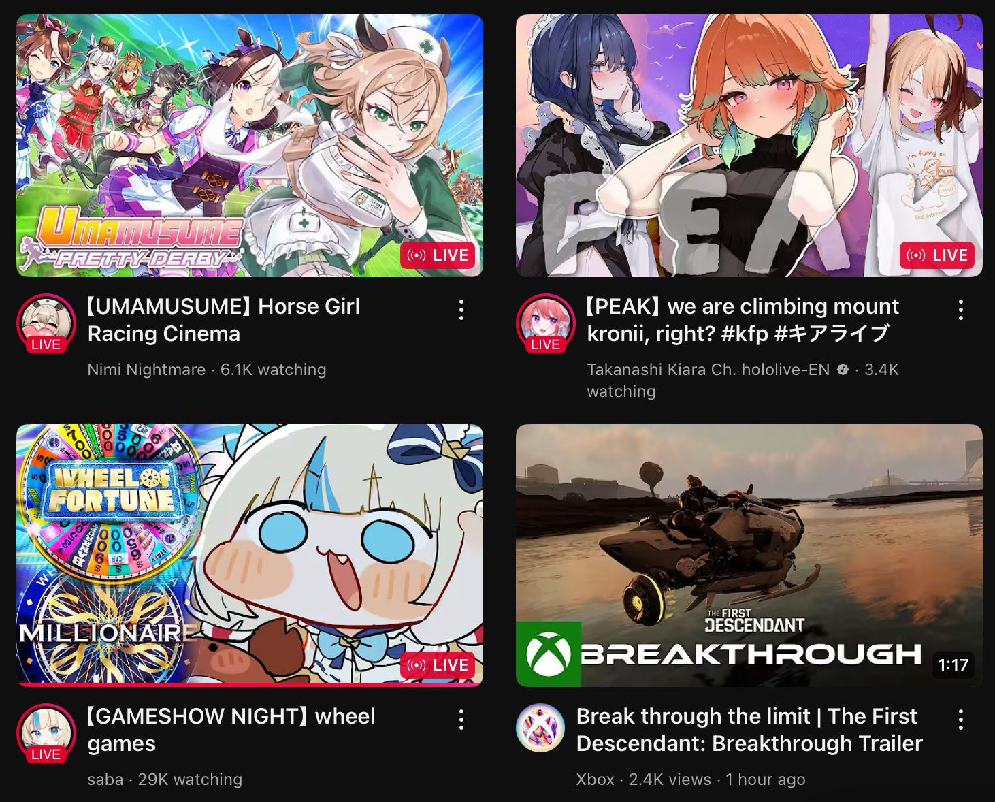This screenshot has height=802, width=995.
Task: Open the Xbox channel avatar
Action: [540, 728]
